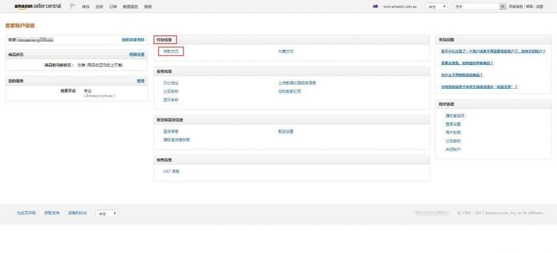Open the 存款方式 link
The height and width of the screenshot is (253, 557).
tap(171, 51)
